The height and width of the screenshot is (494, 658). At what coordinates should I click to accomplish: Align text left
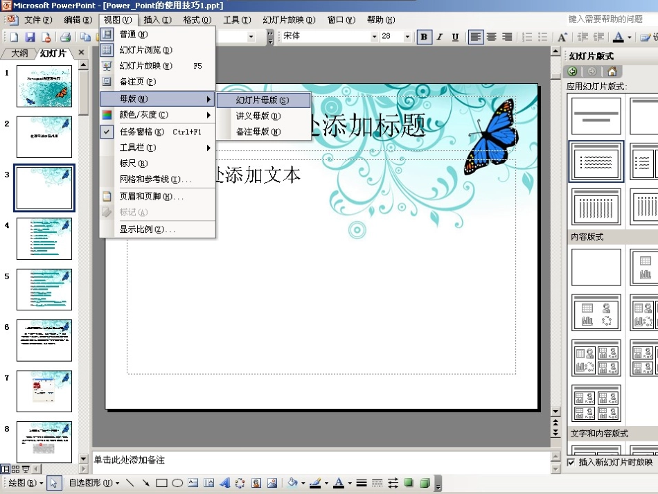(475, 37)
